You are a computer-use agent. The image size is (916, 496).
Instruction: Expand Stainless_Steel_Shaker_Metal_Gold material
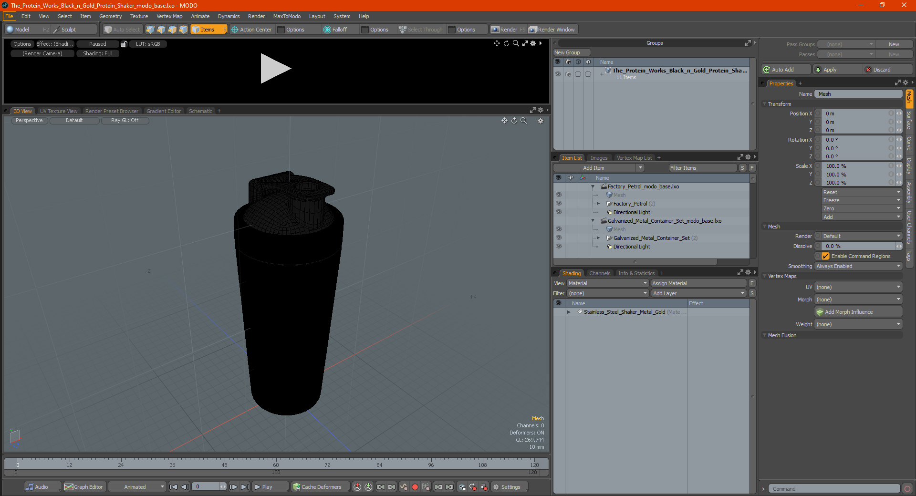coord(569,312)
